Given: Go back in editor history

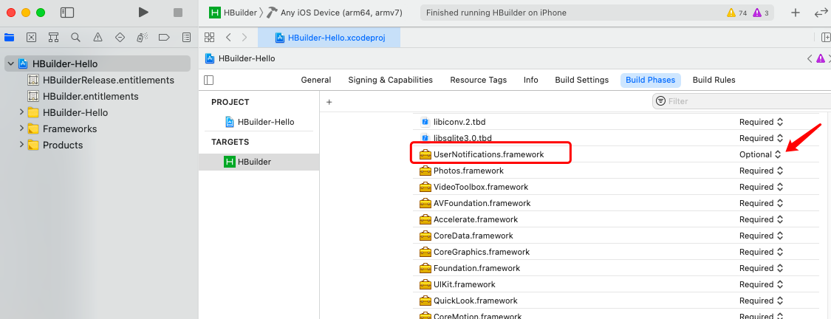Looking at the screenshot, I should click(228, 37).
